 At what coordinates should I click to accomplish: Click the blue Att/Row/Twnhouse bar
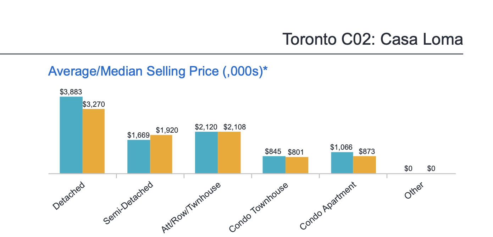[x=206, y=153]
